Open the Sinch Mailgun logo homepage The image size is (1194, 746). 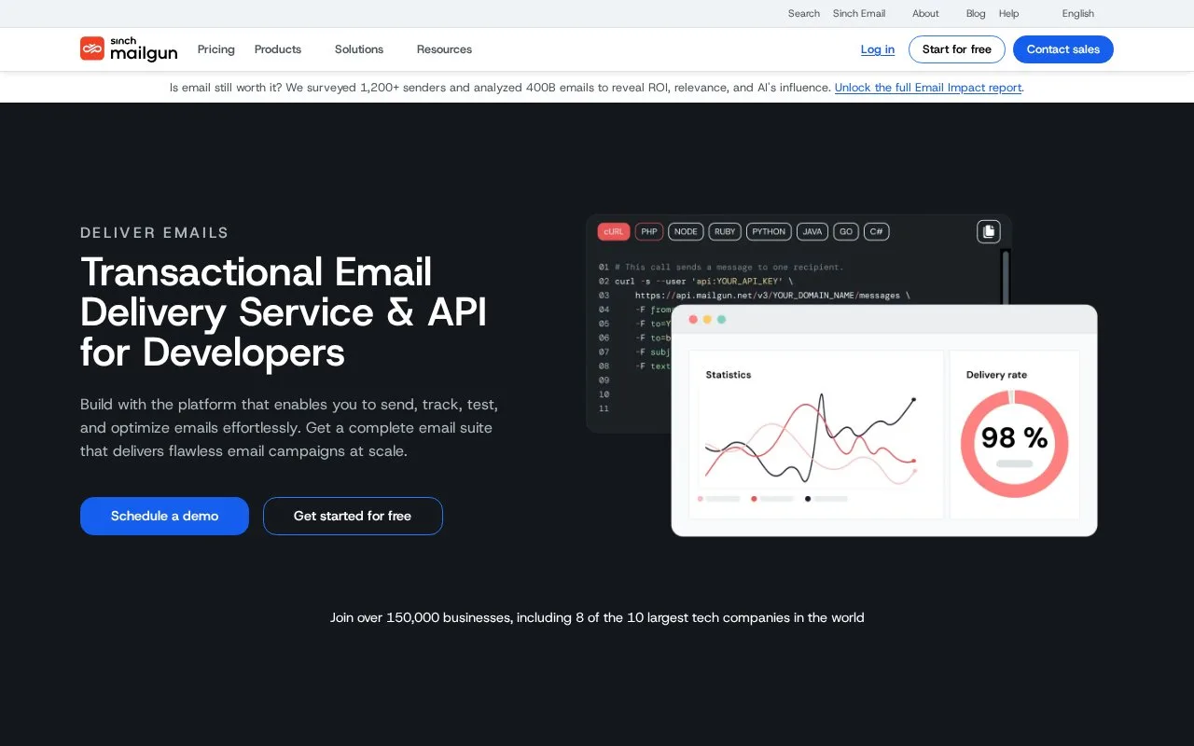[x=129, y=49]
